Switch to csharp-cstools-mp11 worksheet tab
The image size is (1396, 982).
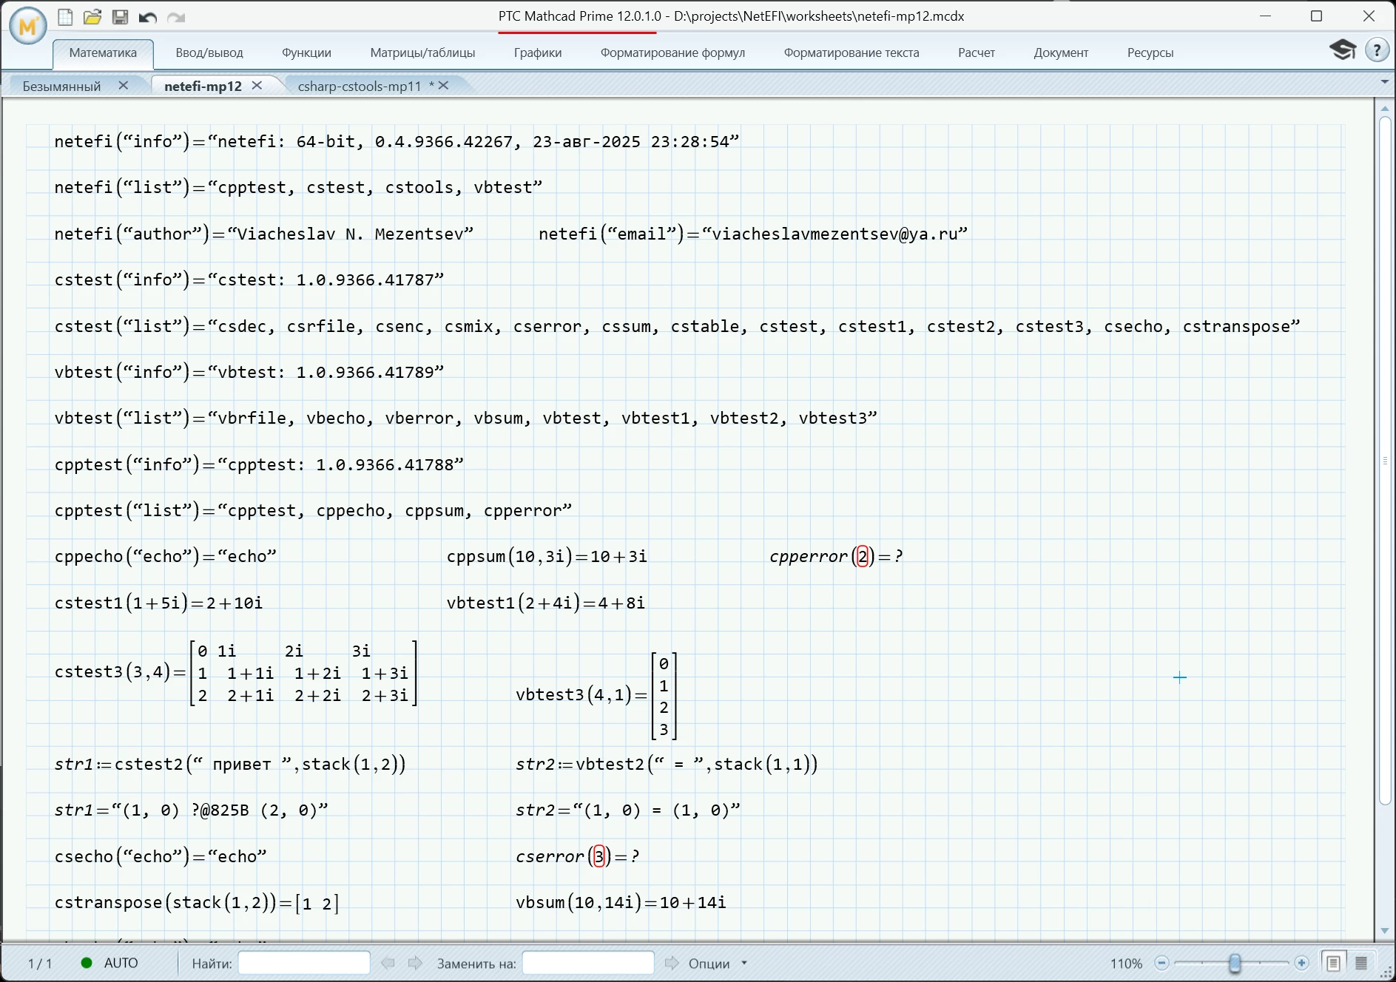click(x=359, y=86)
